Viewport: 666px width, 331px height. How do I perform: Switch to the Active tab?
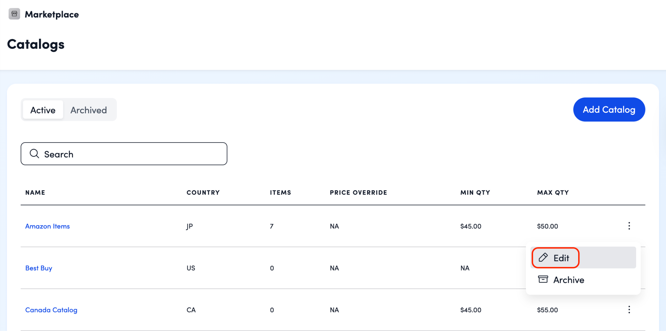(x=43, y=110)
